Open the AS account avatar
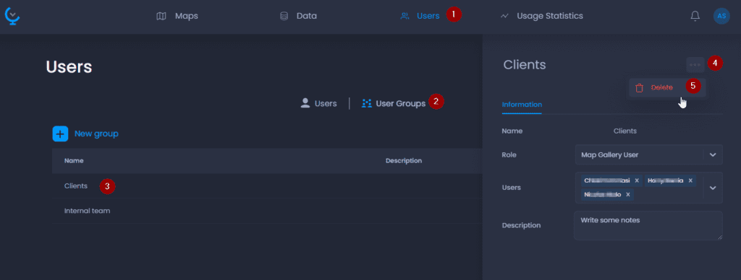Viewport: 741px width, 280px height. pyautogui.click(x=721, y=16)
